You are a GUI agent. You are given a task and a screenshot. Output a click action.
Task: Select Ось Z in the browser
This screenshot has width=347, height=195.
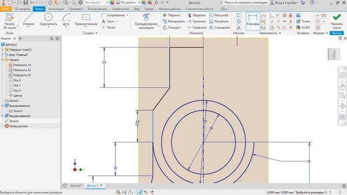(x=15, y=90)
